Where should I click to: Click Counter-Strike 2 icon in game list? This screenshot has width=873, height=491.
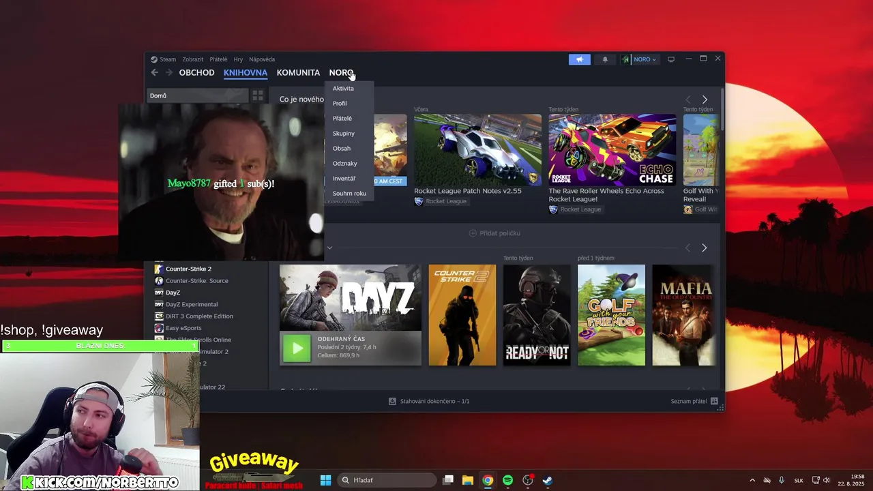[159, 269]
